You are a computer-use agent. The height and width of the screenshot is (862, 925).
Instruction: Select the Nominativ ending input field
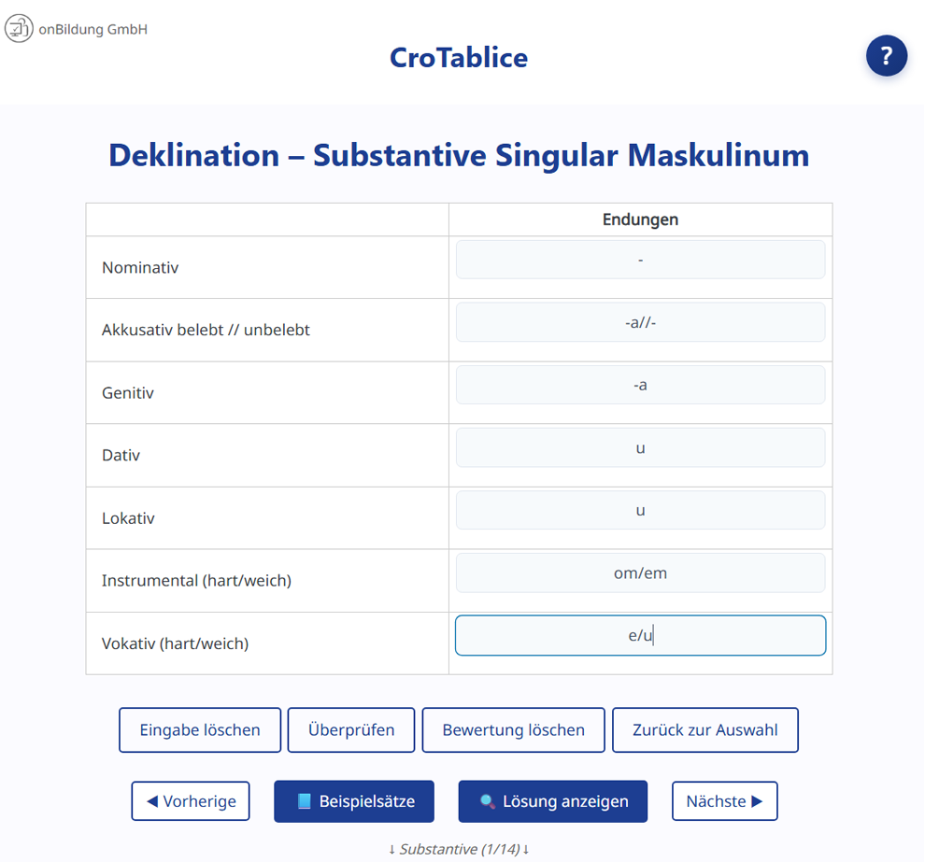[x=640, y=259]
